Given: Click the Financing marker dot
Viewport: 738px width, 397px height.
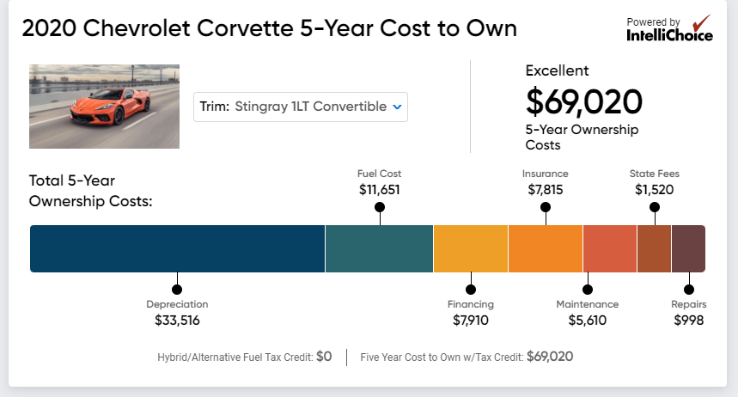Looking at the screenshot, I should [x=471, y=289].
